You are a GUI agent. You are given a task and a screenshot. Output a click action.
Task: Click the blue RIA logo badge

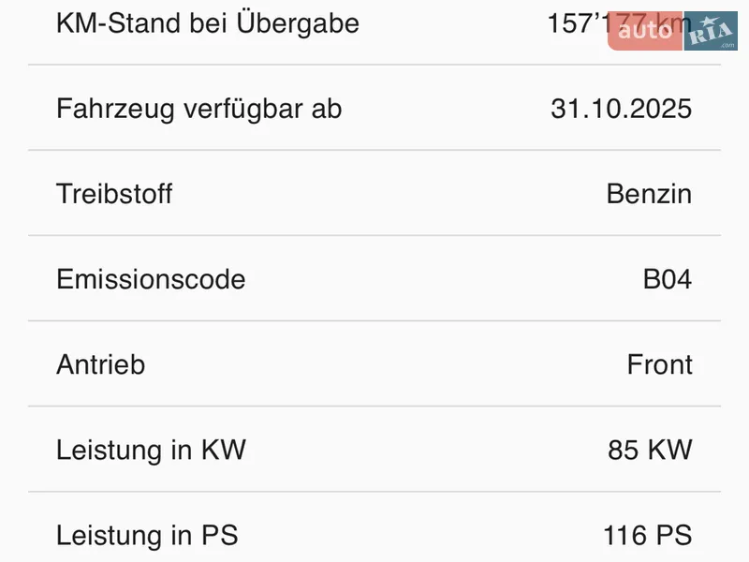[x=712, y=31]
